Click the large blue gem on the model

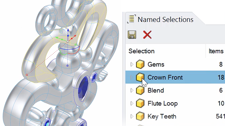pyautogui.click(x=84, y=85)
